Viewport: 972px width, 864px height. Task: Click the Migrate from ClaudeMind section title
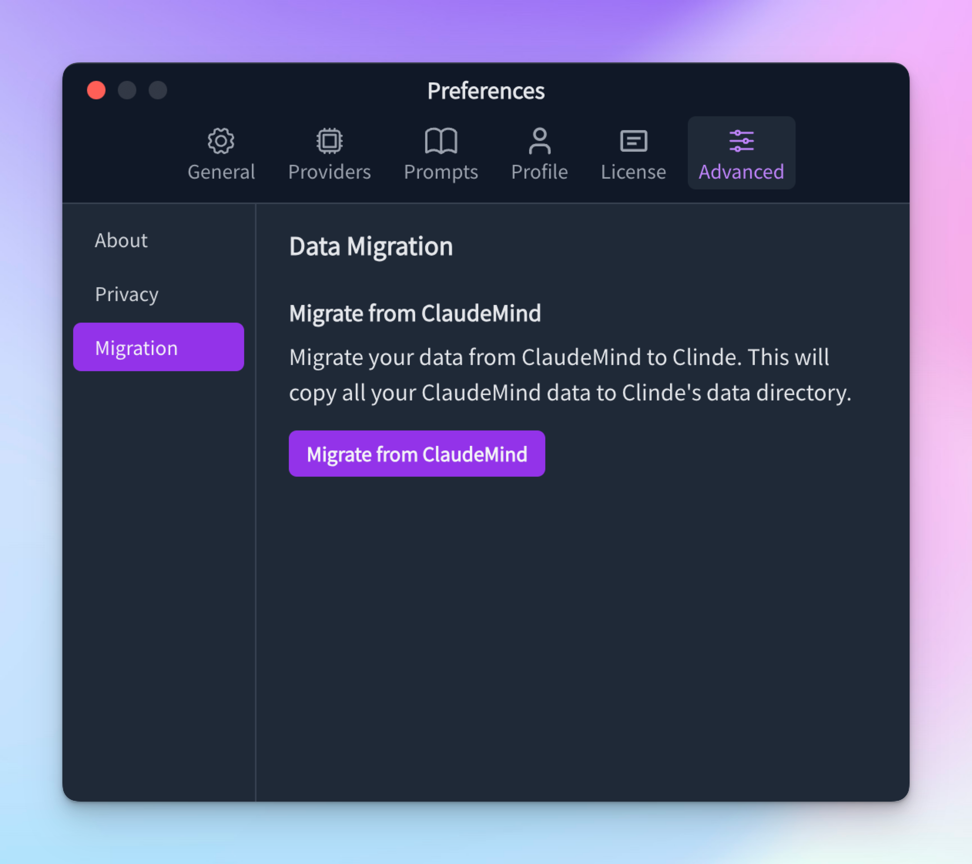point(415,313)
